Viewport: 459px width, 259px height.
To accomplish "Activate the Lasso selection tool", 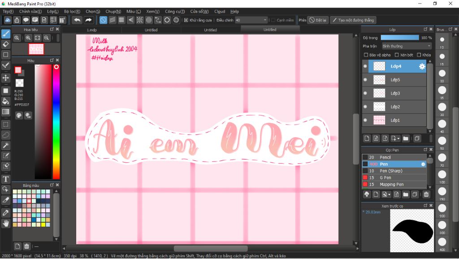I will [x=5, y=135].
